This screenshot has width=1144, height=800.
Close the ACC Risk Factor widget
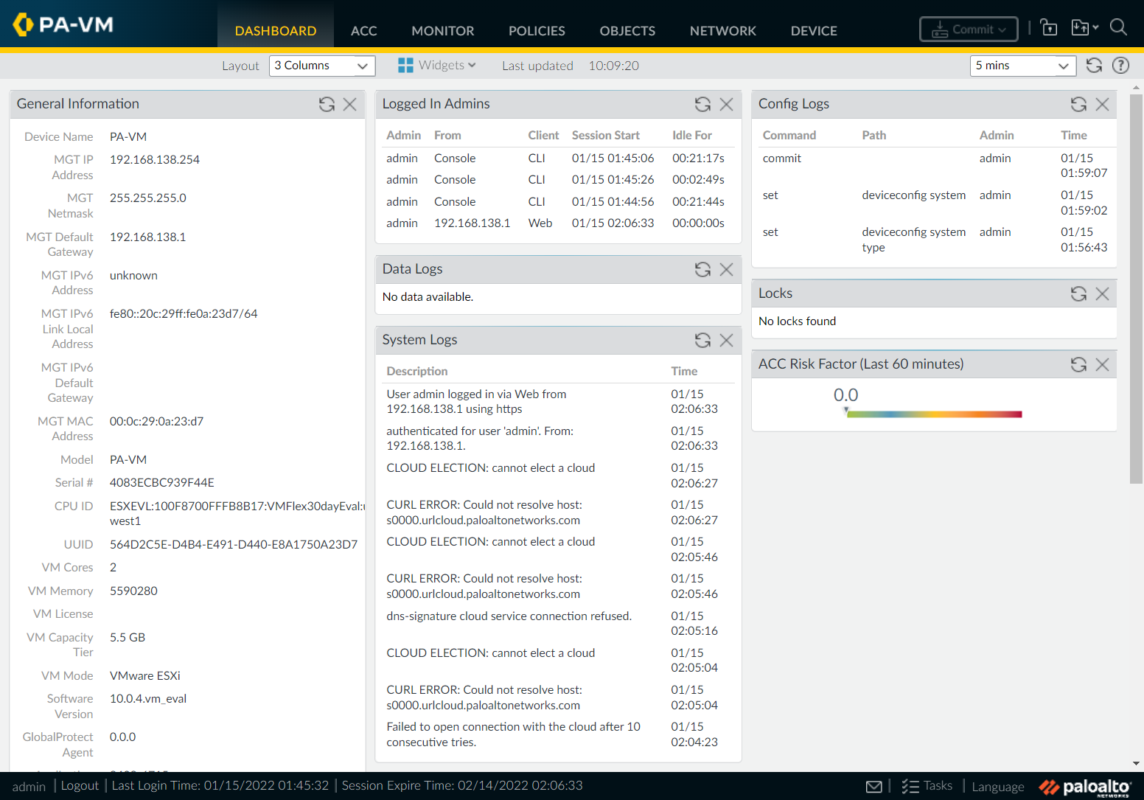coord(1102,365)
